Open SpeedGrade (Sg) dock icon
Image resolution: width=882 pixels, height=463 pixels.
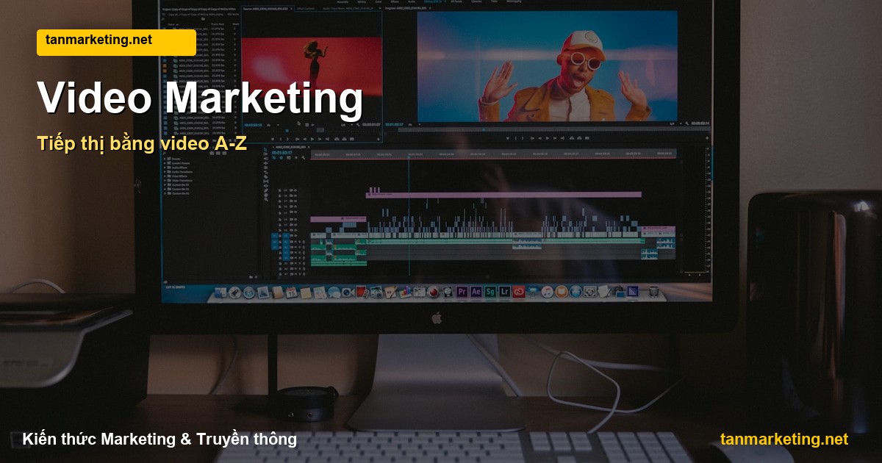pyautogui.click(x=490, y=292)
